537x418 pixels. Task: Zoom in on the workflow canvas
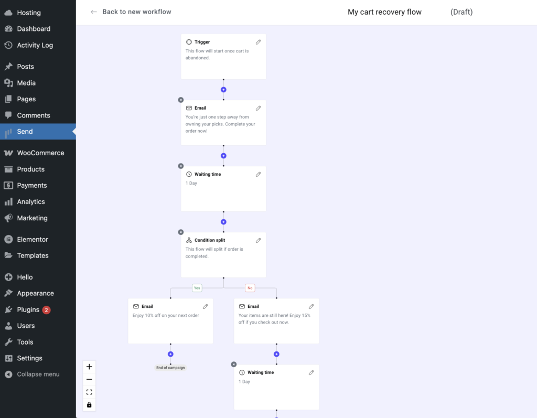89,367
